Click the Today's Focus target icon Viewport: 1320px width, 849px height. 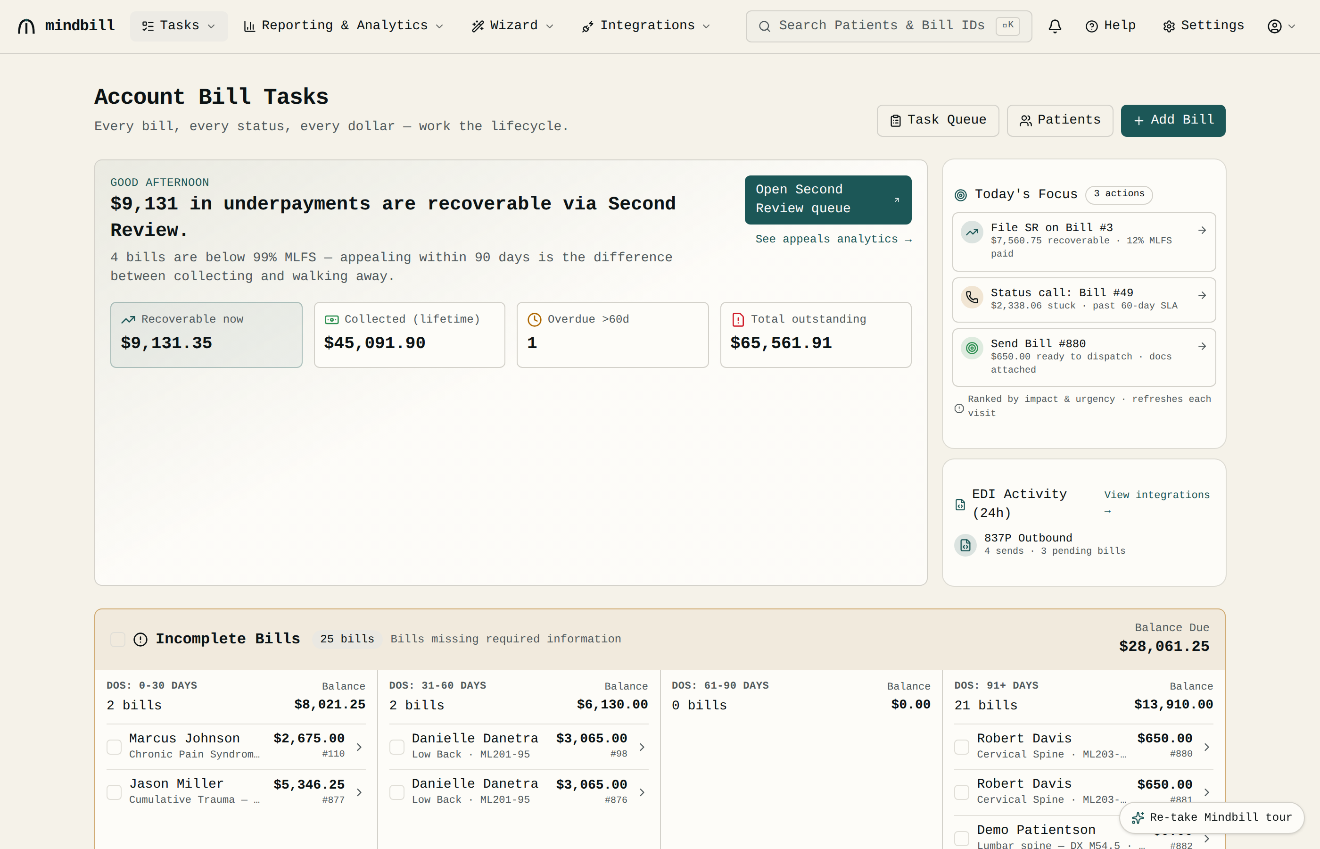[960, 195]
